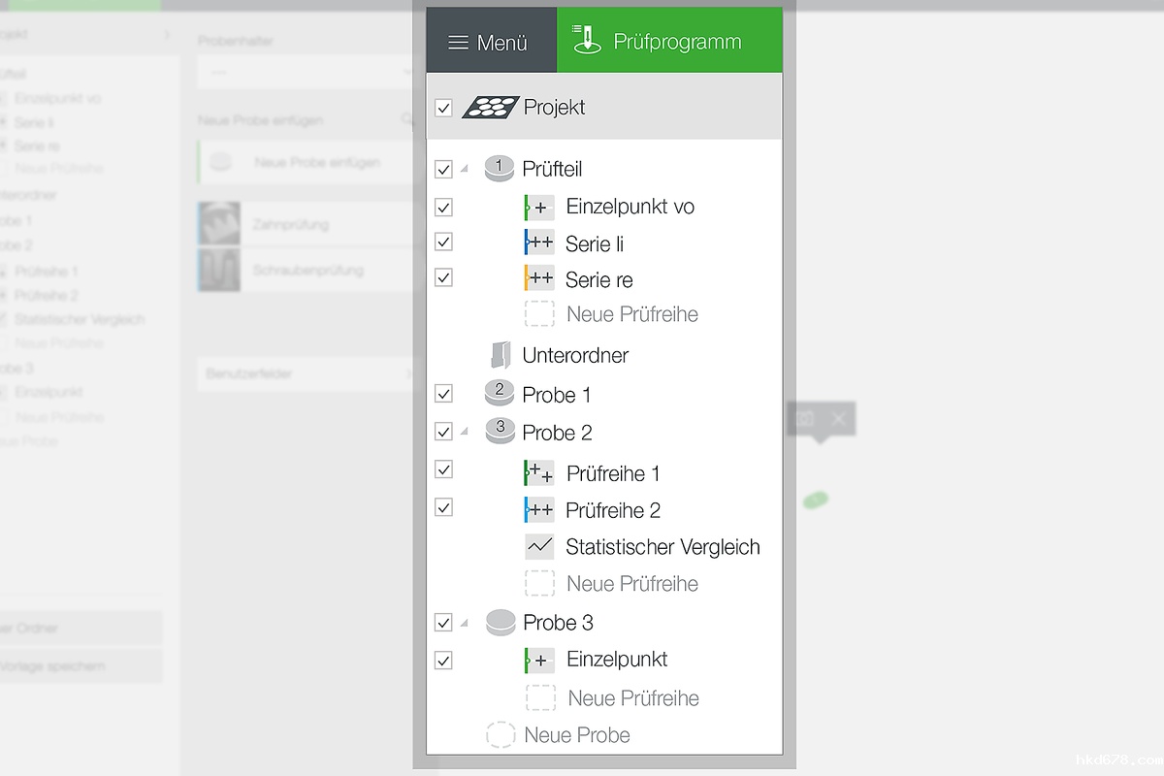Click the Prüfteil disc icon numbered 1
This screenshot has height=776, width=1164.
point(499,168)
